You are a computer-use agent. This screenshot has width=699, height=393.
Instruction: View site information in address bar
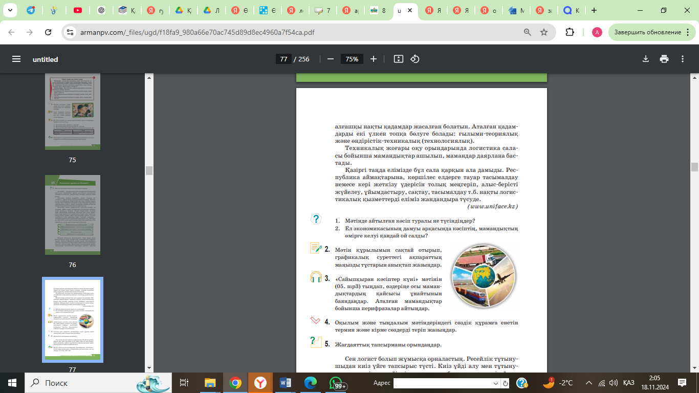pos(71,32)
